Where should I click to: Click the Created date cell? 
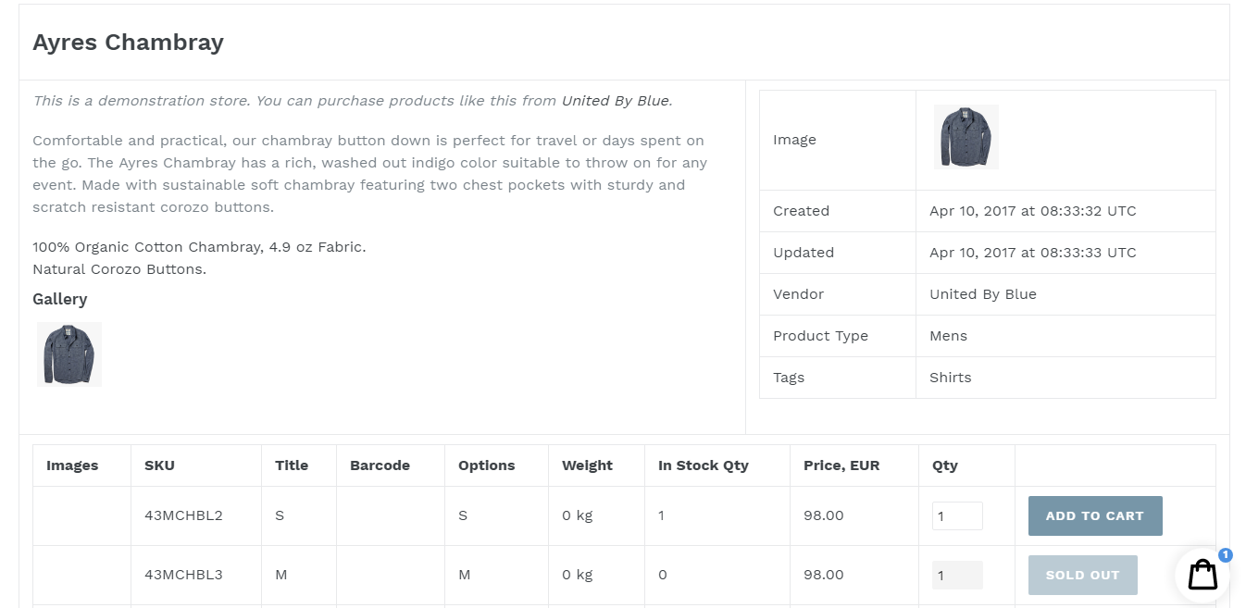pyautogui.click(x=1033, y=210)
